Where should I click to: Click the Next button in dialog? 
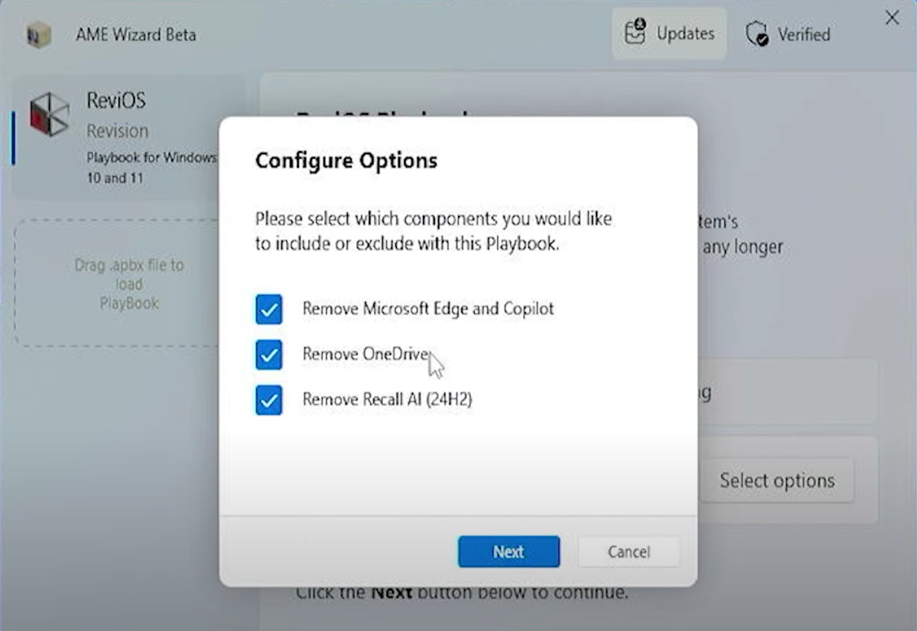click(x=508, y=551)
